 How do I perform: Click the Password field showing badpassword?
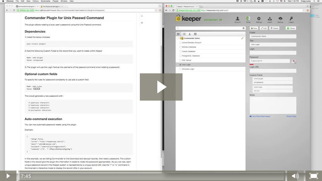coord(270,61)
